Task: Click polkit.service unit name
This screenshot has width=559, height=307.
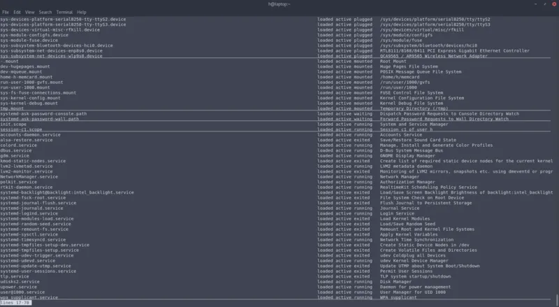Action: point(19,182)
